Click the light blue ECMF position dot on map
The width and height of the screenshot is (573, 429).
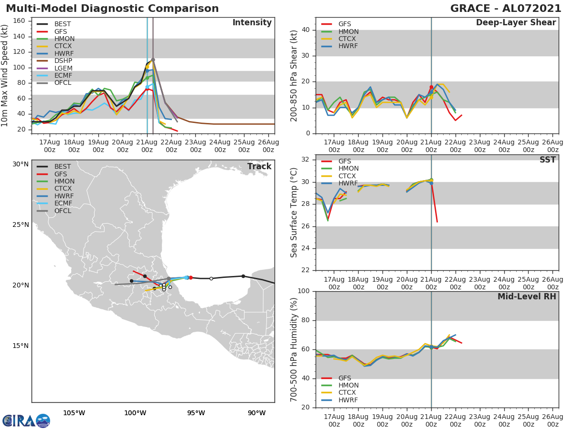[186, 277]
